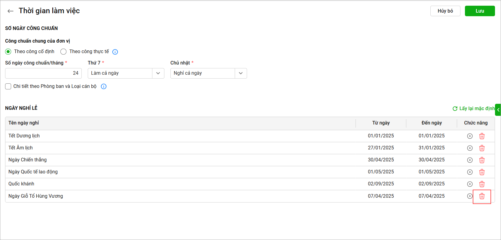Delete the Quốc khánh holiday row
Screen dimensions: 501x240
coord(482,184)
